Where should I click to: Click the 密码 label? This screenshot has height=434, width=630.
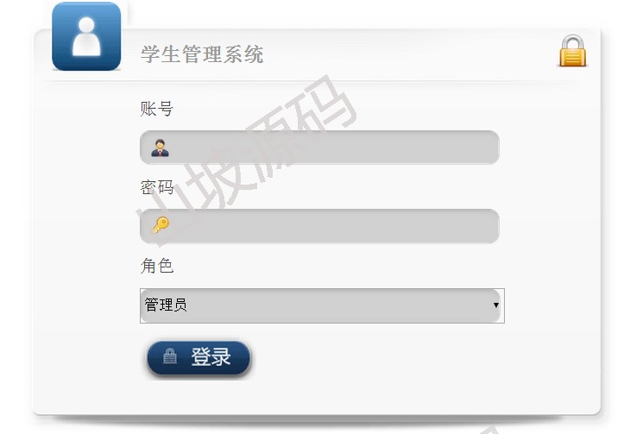click(157, 187)
